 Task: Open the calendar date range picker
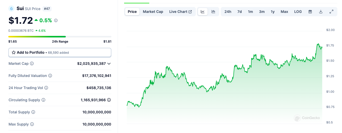[x=310, y=12]
